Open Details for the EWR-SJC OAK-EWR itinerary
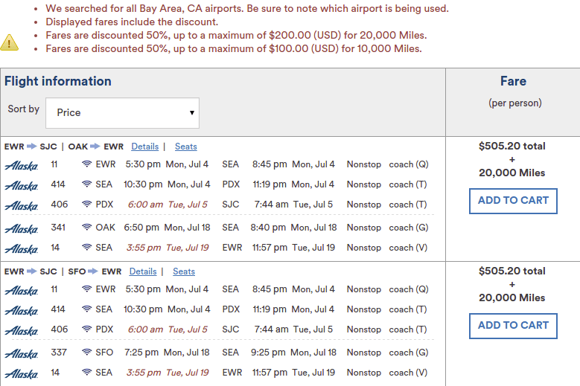580x386 pixels. 145,147
